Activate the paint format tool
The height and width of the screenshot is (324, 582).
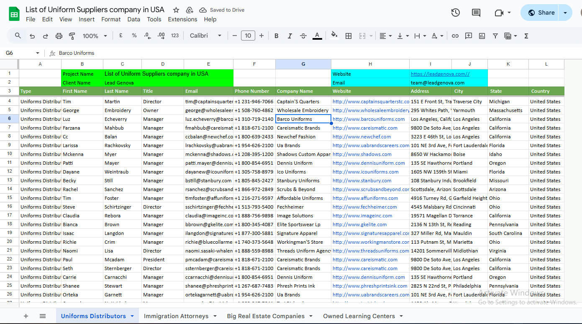coord(72,36)
